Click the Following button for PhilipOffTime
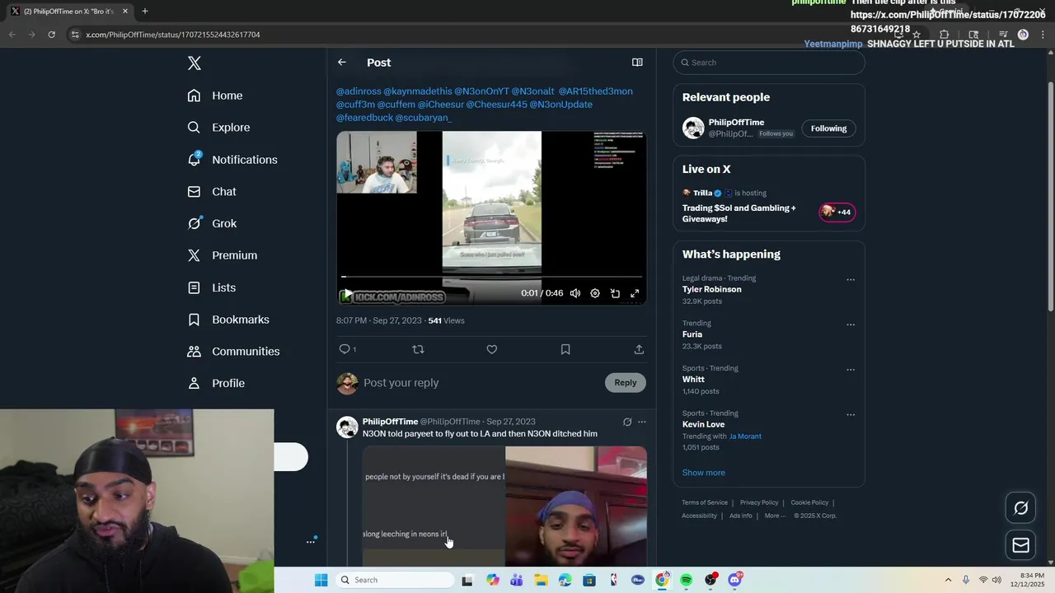 [x=828, y=128]
